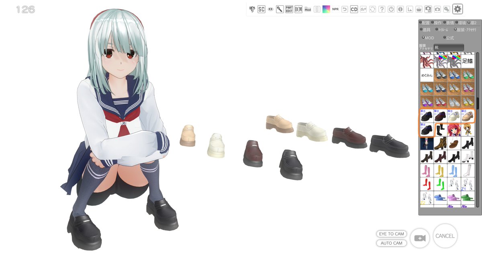Open the wrench tool icon
Image resolution: width=482 pixels, height=256 pixels.
[x=280, y=9]
